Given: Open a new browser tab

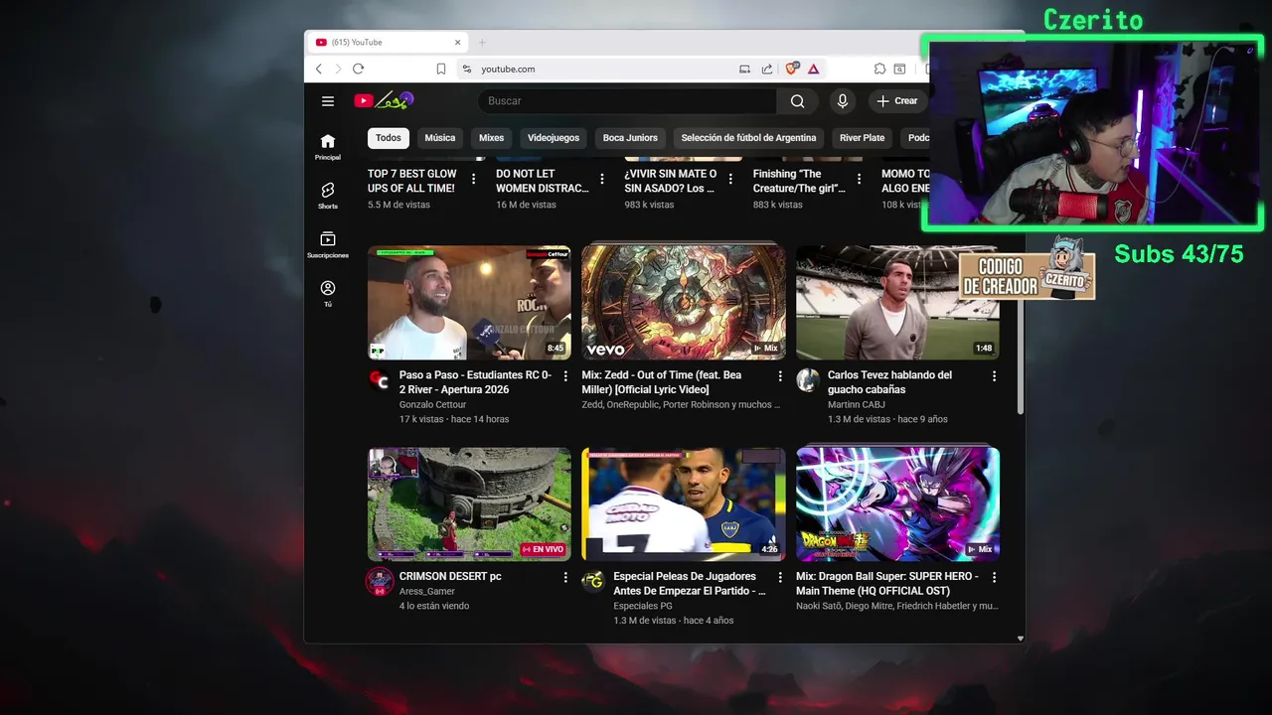Looking at the screenshot, I should (482, 42).
